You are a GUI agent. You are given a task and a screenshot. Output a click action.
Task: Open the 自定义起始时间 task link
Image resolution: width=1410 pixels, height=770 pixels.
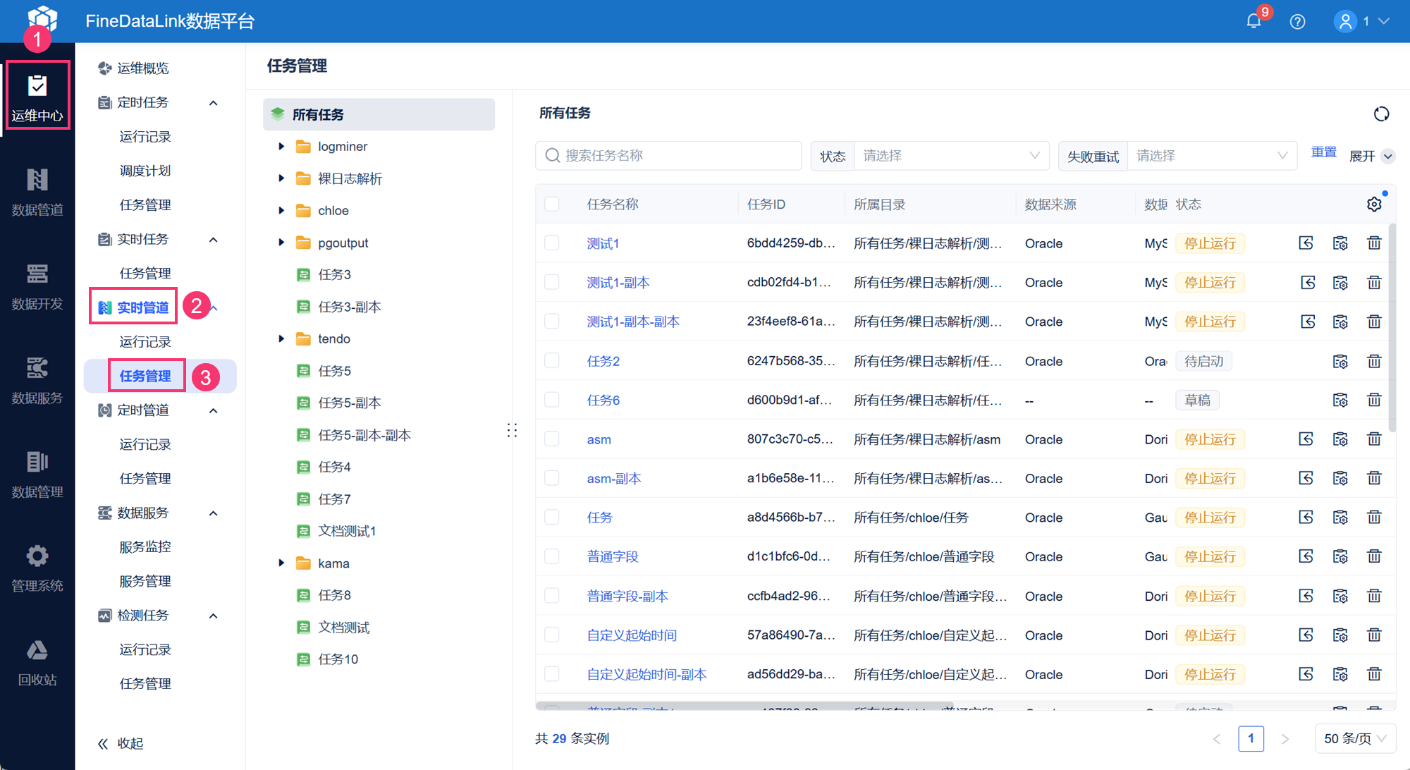(632, 635)
